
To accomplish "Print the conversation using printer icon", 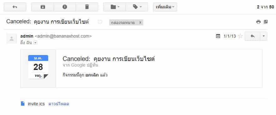I will [x=258, y=22].
